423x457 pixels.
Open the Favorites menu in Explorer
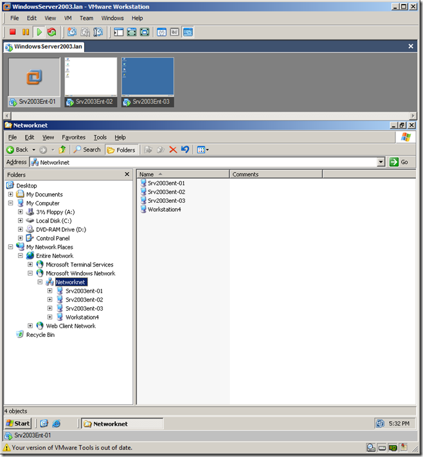73,137
